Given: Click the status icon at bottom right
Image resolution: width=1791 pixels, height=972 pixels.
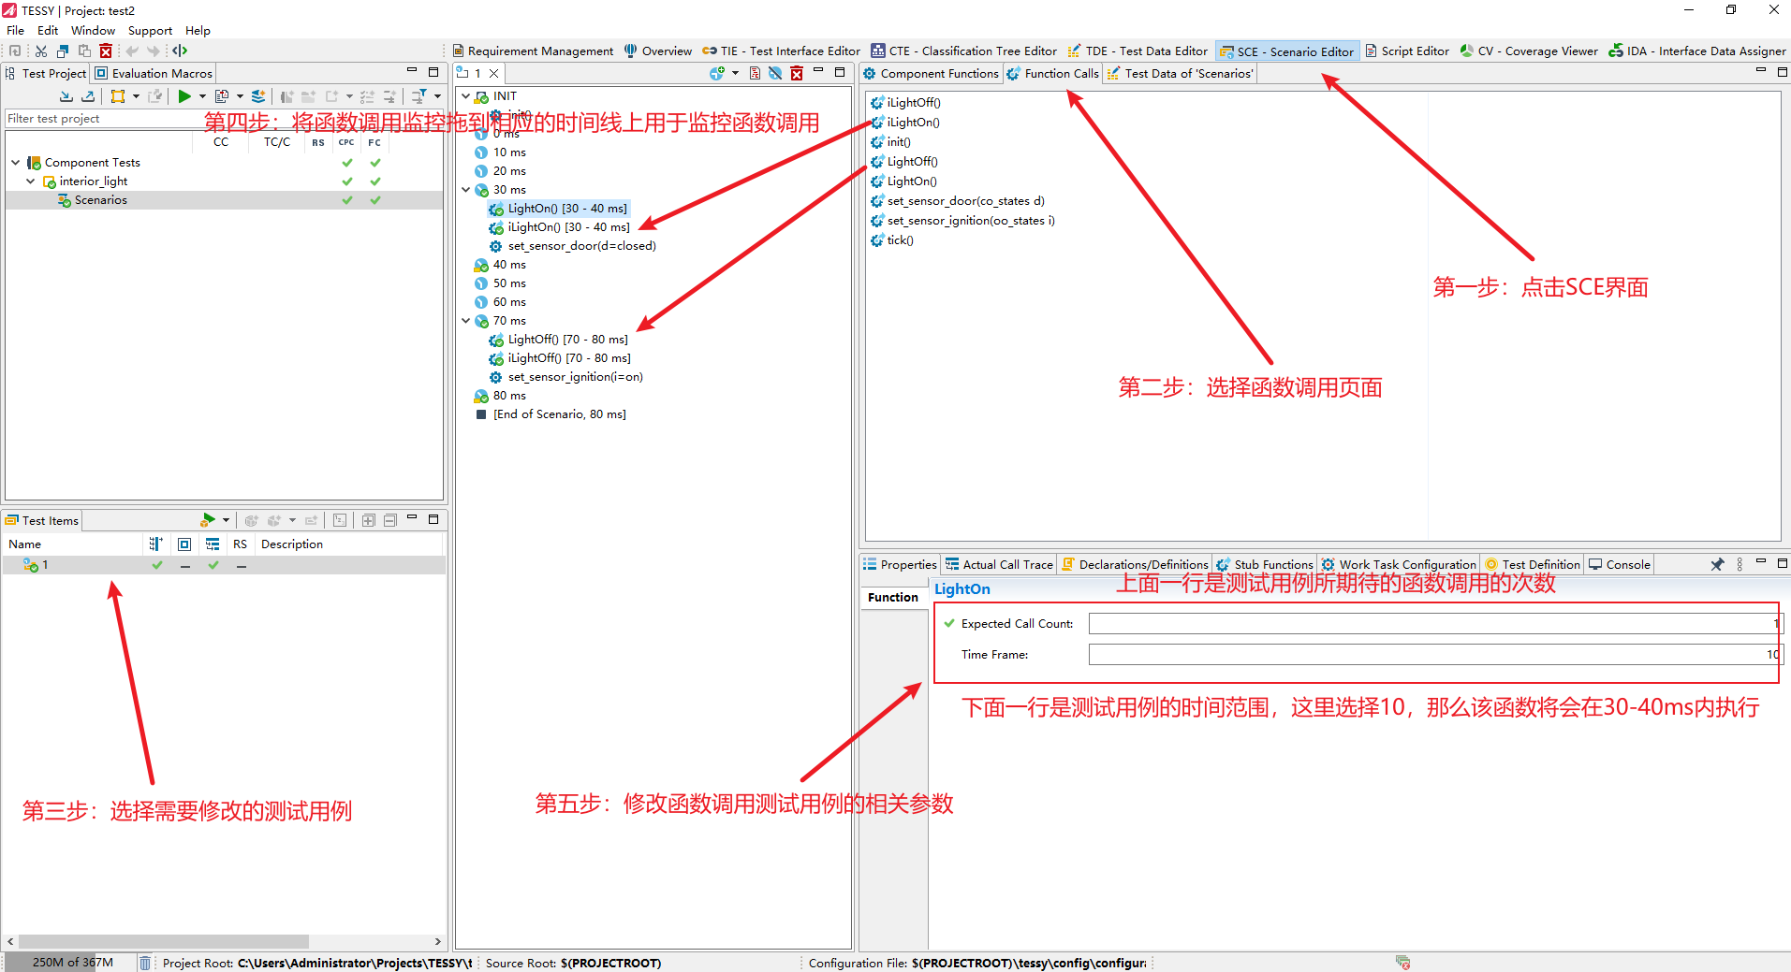Looking at the screenshot, I should 1402,963.
